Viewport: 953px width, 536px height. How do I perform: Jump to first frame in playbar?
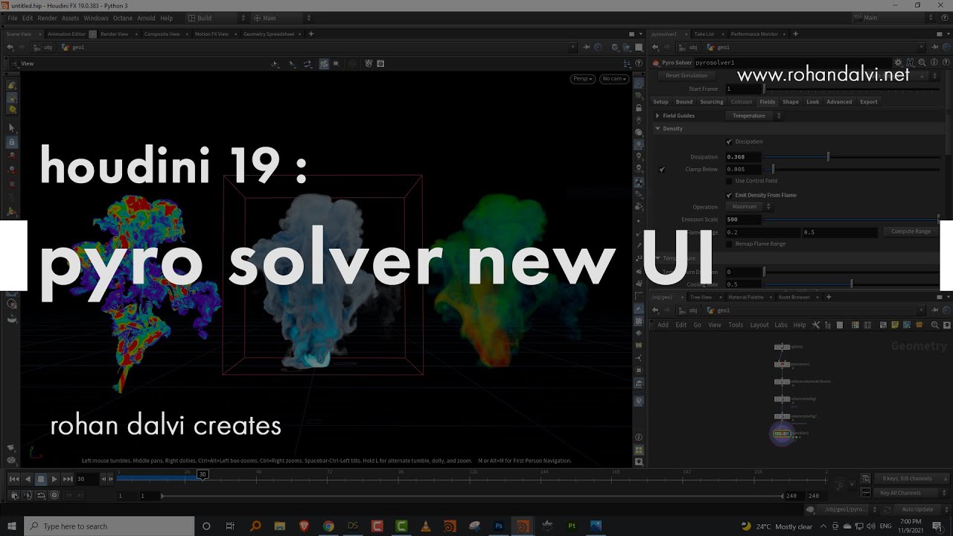(14, 479)
